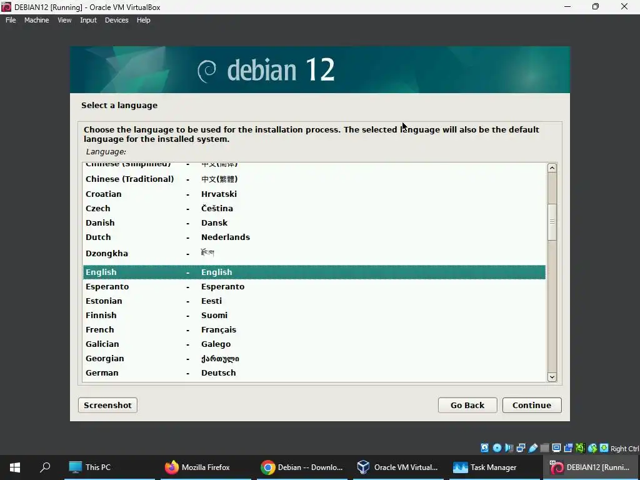Switch to Task Manager in taskbar

(x=494, y=467)
